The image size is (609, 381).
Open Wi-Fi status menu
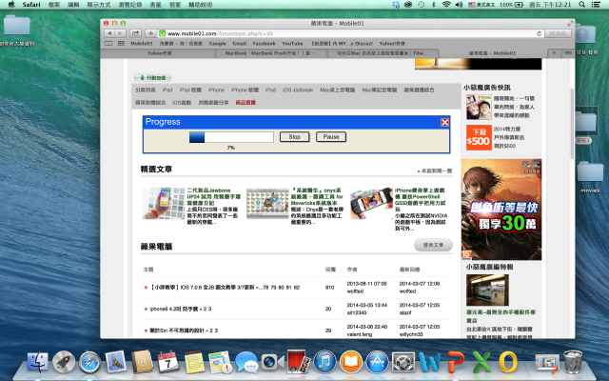click(x=446, y=5)
